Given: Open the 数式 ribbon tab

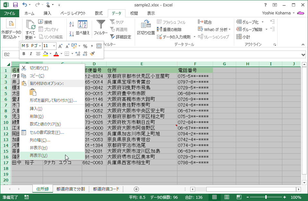Looking at the screenshot, I should click(99, 13).
